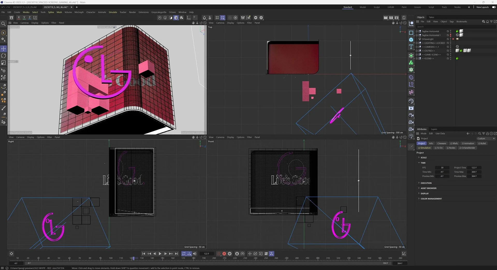
Task: Click material tag on Tagline Horizontal
Action: tap(461, 31)
